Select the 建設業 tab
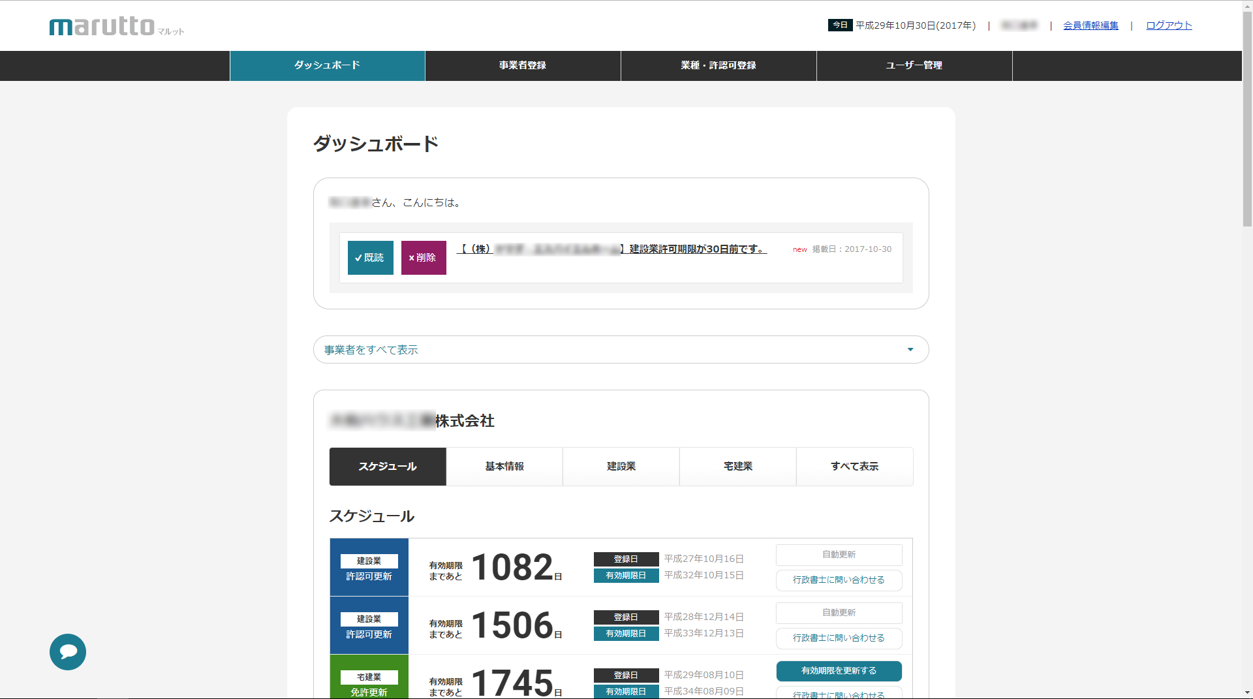 (x=621, y=466)
